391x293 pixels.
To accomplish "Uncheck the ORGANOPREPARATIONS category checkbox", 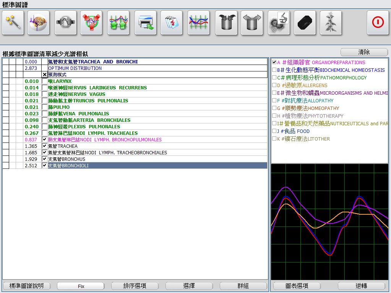I will [274, 62].
